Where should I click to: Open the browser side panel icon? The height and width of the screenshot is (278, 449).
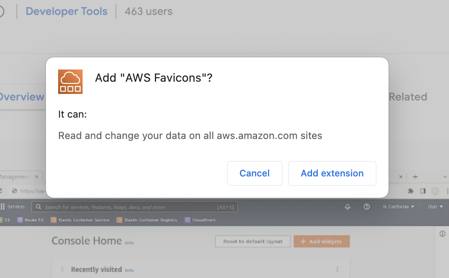tap(422, 191)
